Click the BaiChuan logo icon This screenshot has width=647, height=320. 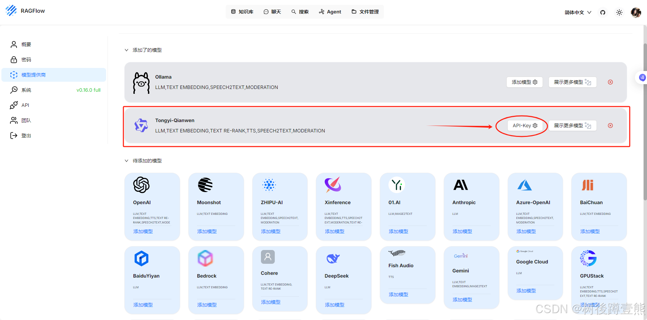588,185
